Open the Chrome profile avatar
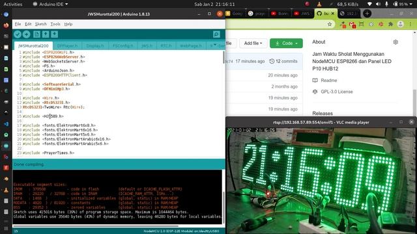Screen dimensions: 417x234 [400, 24]
